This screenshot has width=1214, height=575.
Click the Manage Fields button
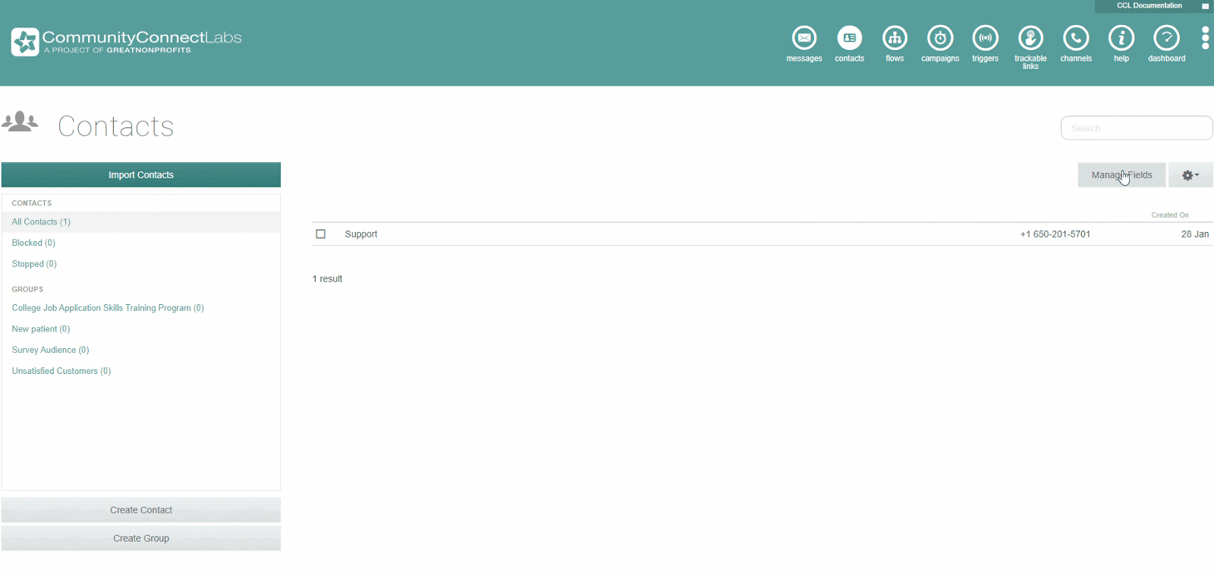1121,175
